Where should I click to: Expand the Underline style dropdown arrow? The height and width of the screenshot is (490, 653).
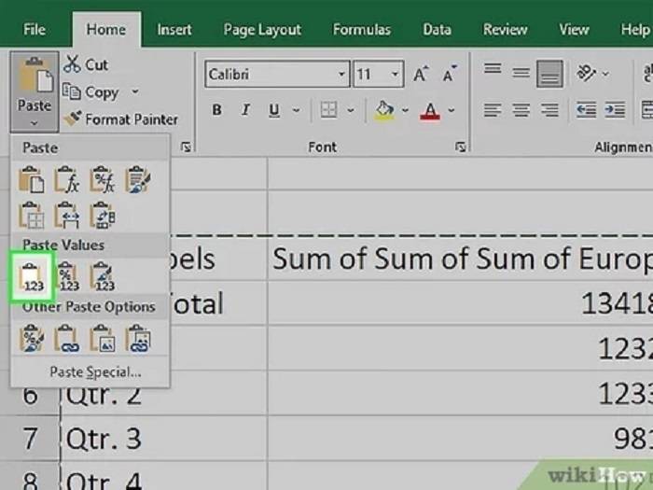[x=296, y=110]
